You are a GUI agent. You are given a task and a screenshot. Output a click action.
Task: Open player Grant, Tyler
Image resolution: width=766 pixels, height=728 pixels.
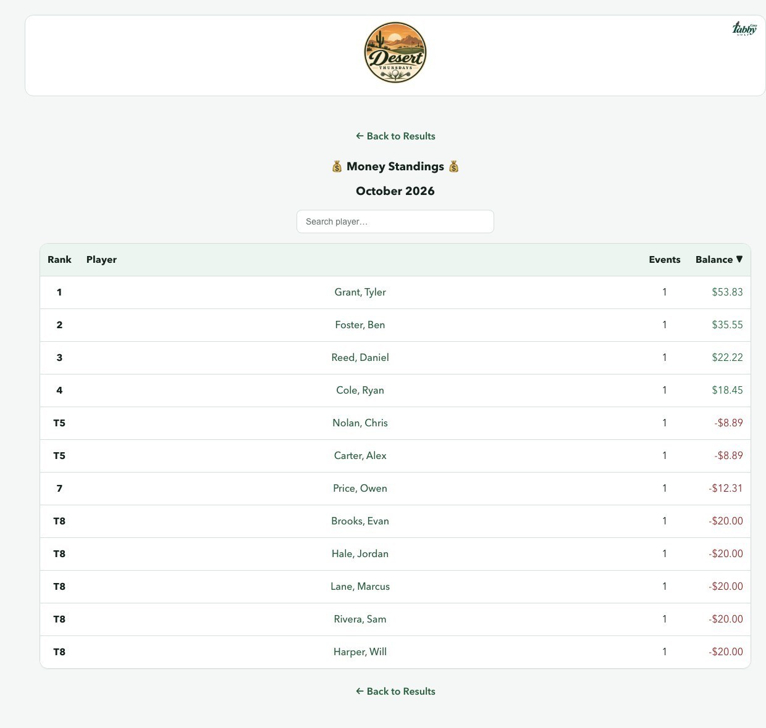tap(360, 292)
